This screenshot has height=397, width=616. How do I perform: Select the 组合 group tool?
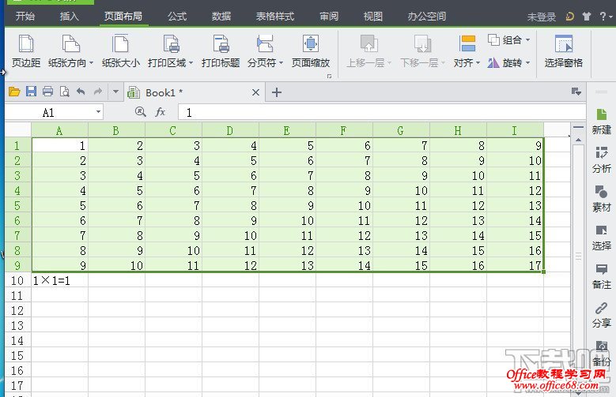(508, 39)
